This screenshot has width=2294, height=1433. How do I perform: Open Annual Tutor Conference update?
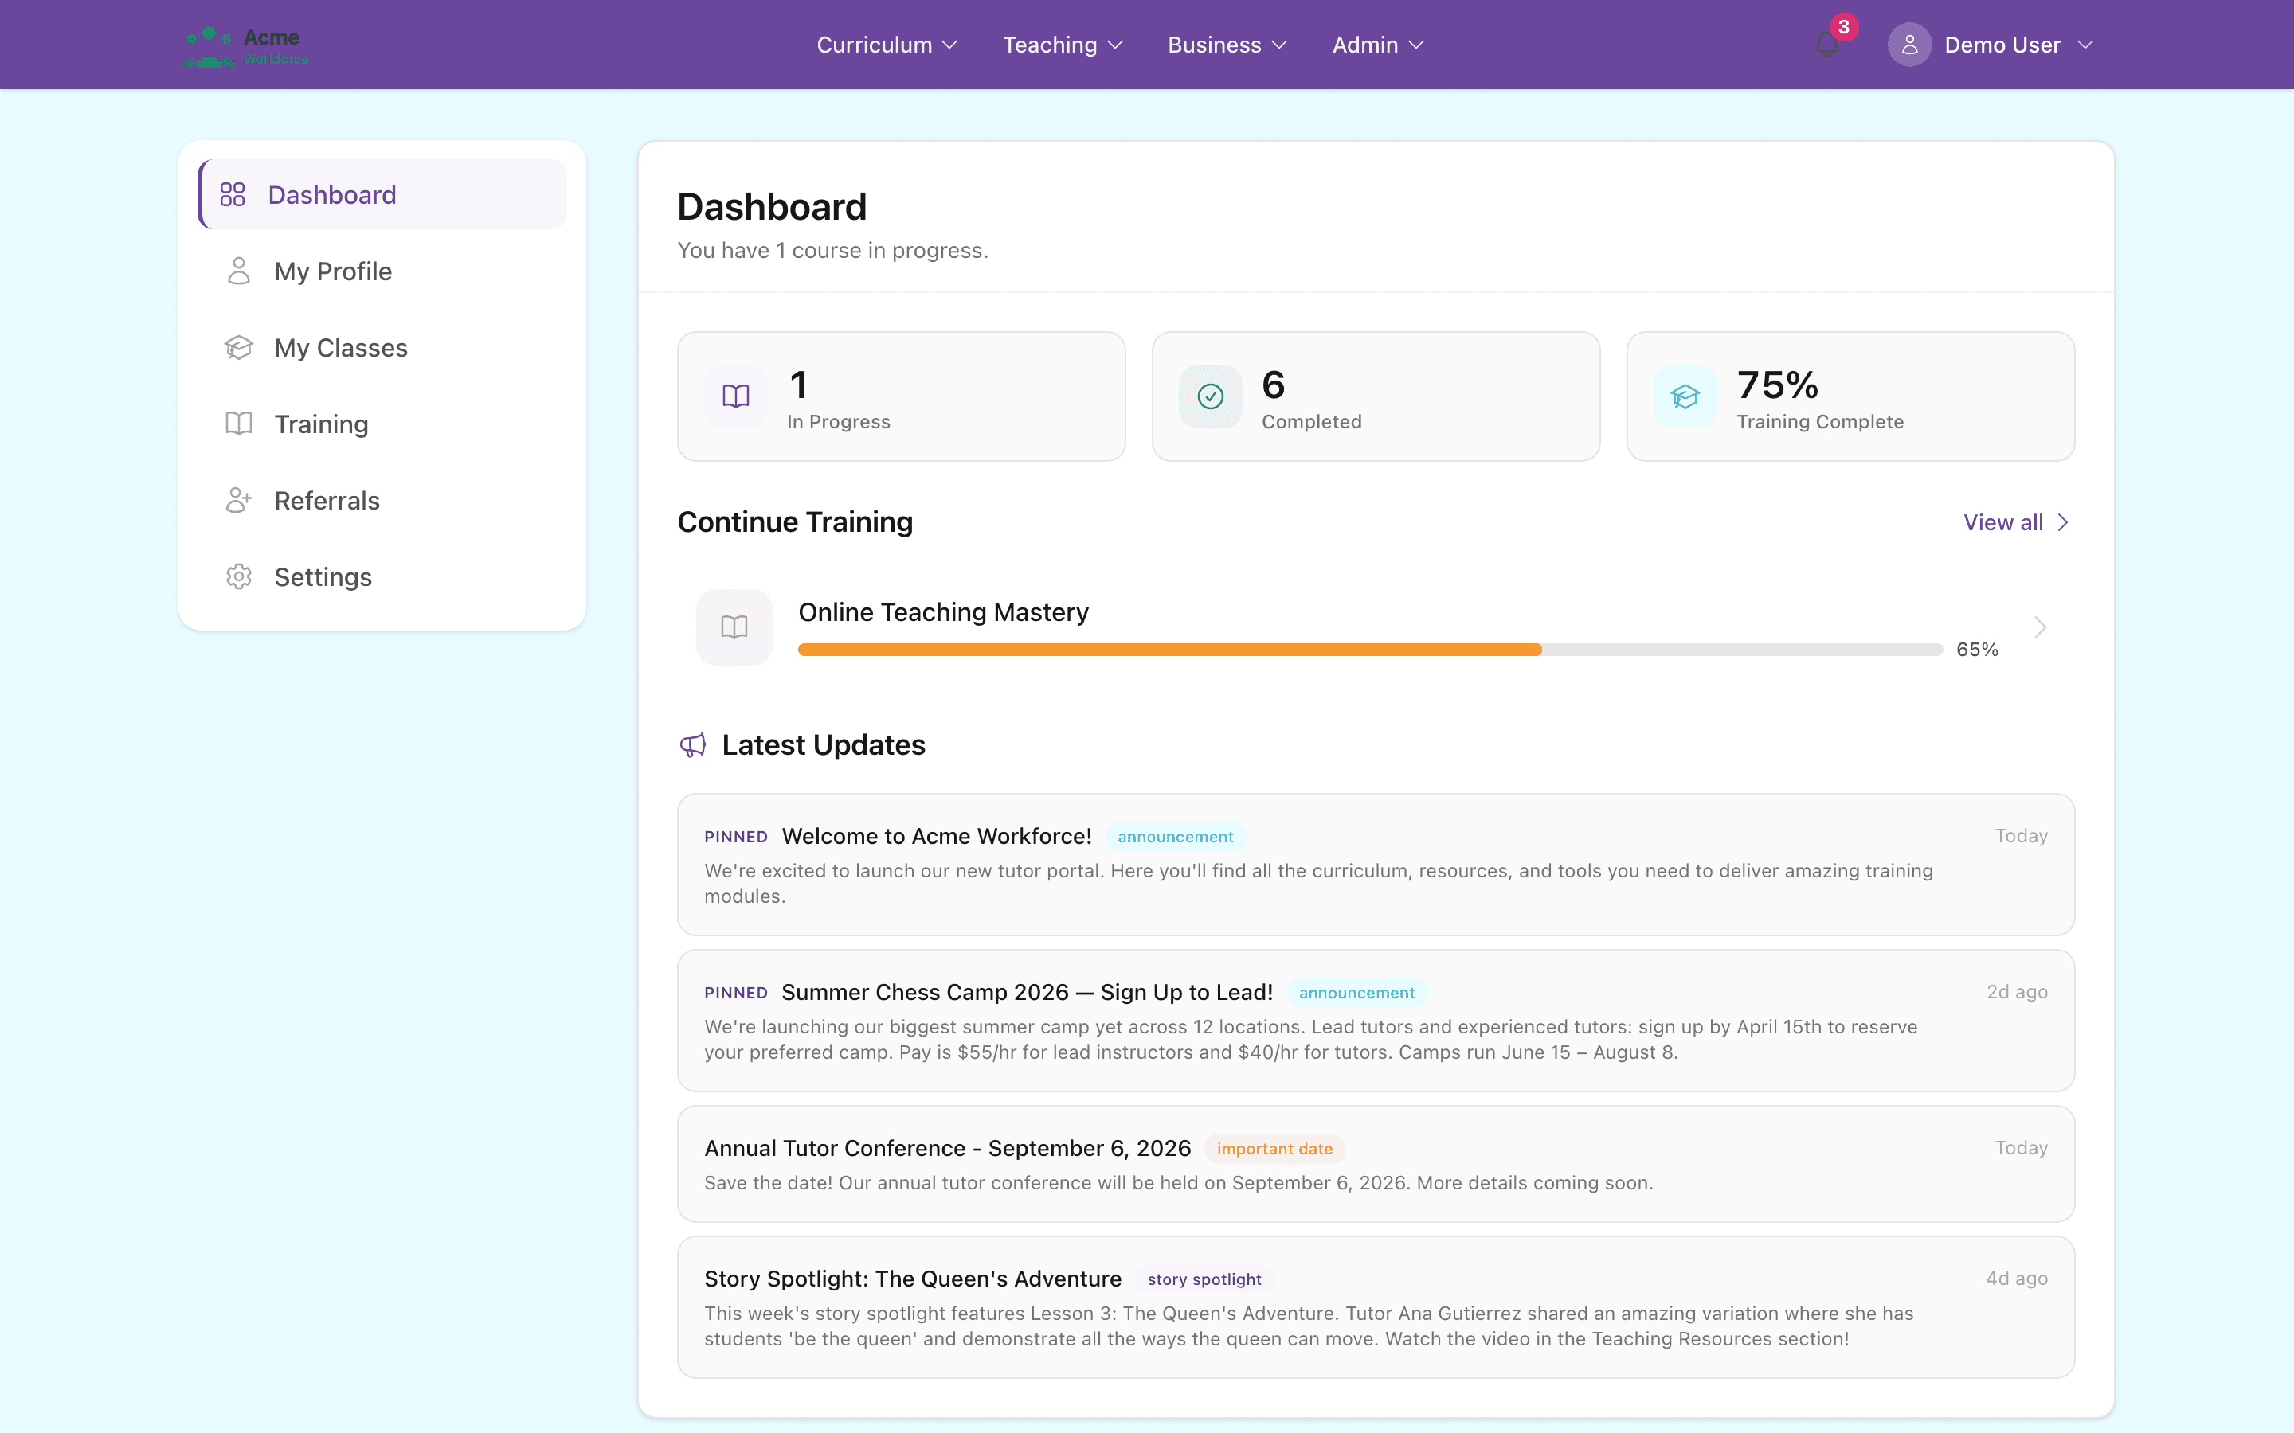pyautogui.click(x=1376, y=1164)
